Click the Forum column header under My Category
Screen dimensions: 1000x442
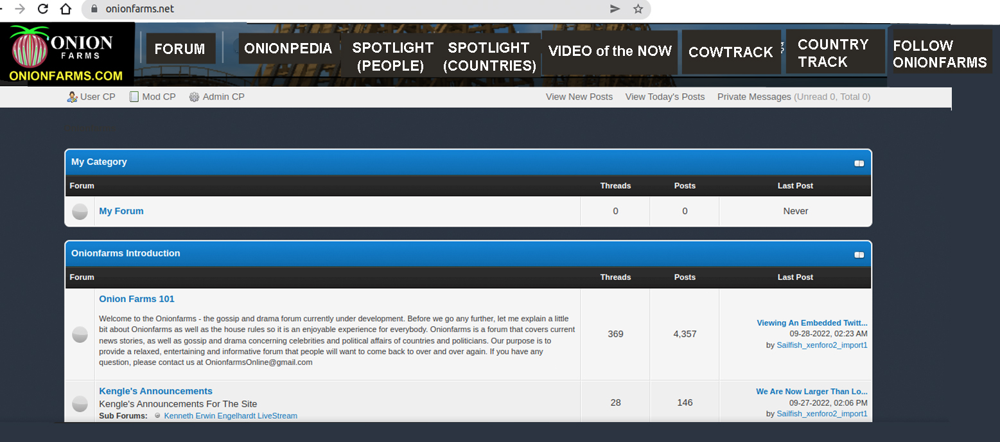coord(82,186)
